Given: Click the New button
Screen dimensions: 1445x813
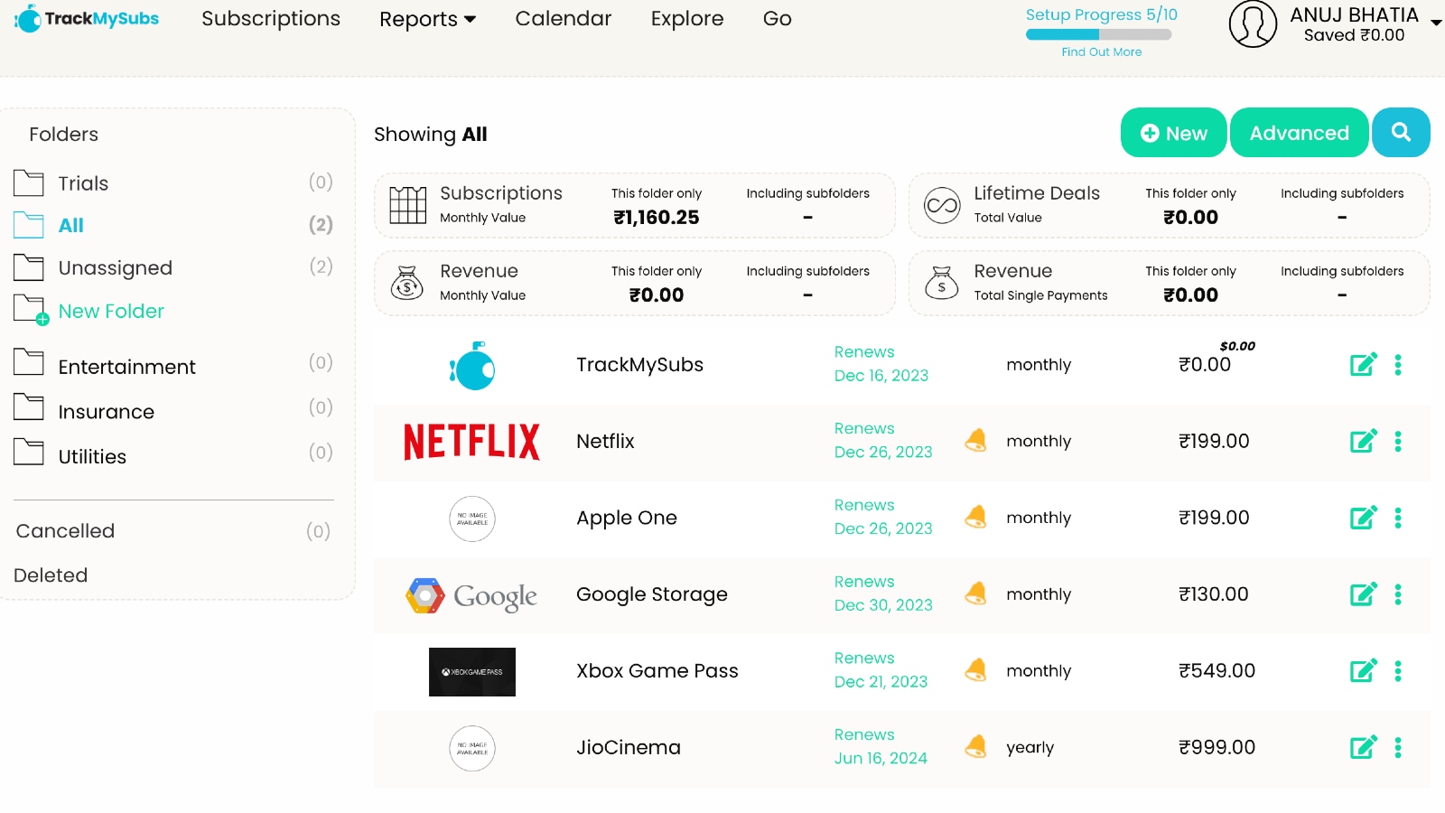Looking at the screenshot, I should pyautogui.click(x=1173, y=132).
